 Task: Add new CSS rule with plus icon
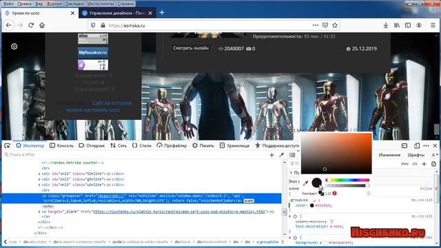[424, 164]
